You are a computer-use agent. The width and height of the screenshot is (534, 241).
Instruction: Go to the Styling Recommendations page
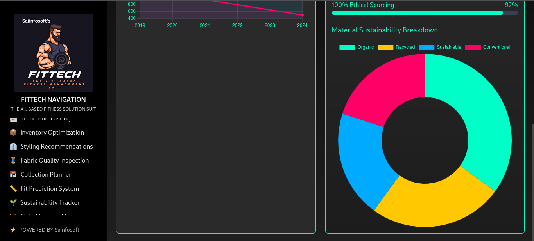pyautogui.click(x=56, y=147)
